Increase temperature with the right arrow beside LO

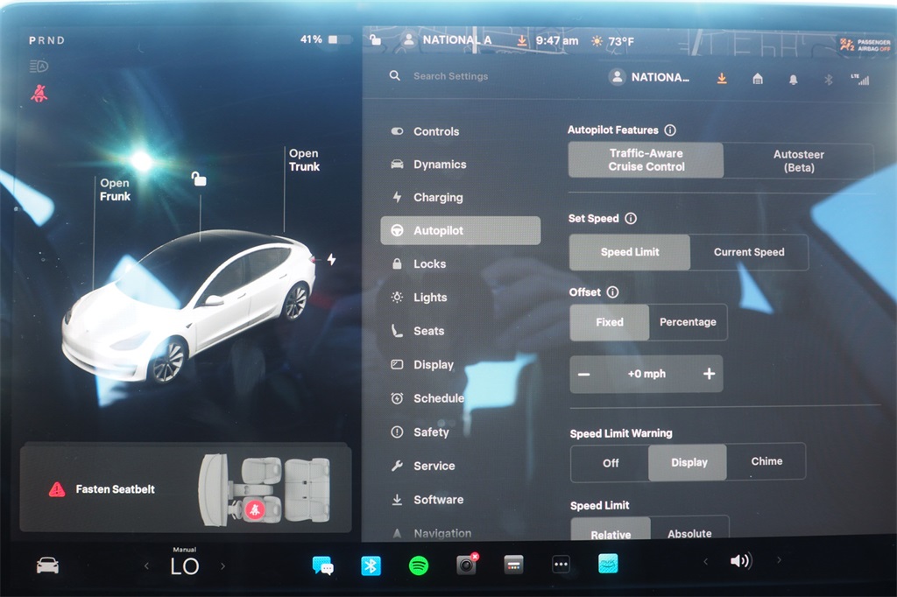click(x=222, y=566)
